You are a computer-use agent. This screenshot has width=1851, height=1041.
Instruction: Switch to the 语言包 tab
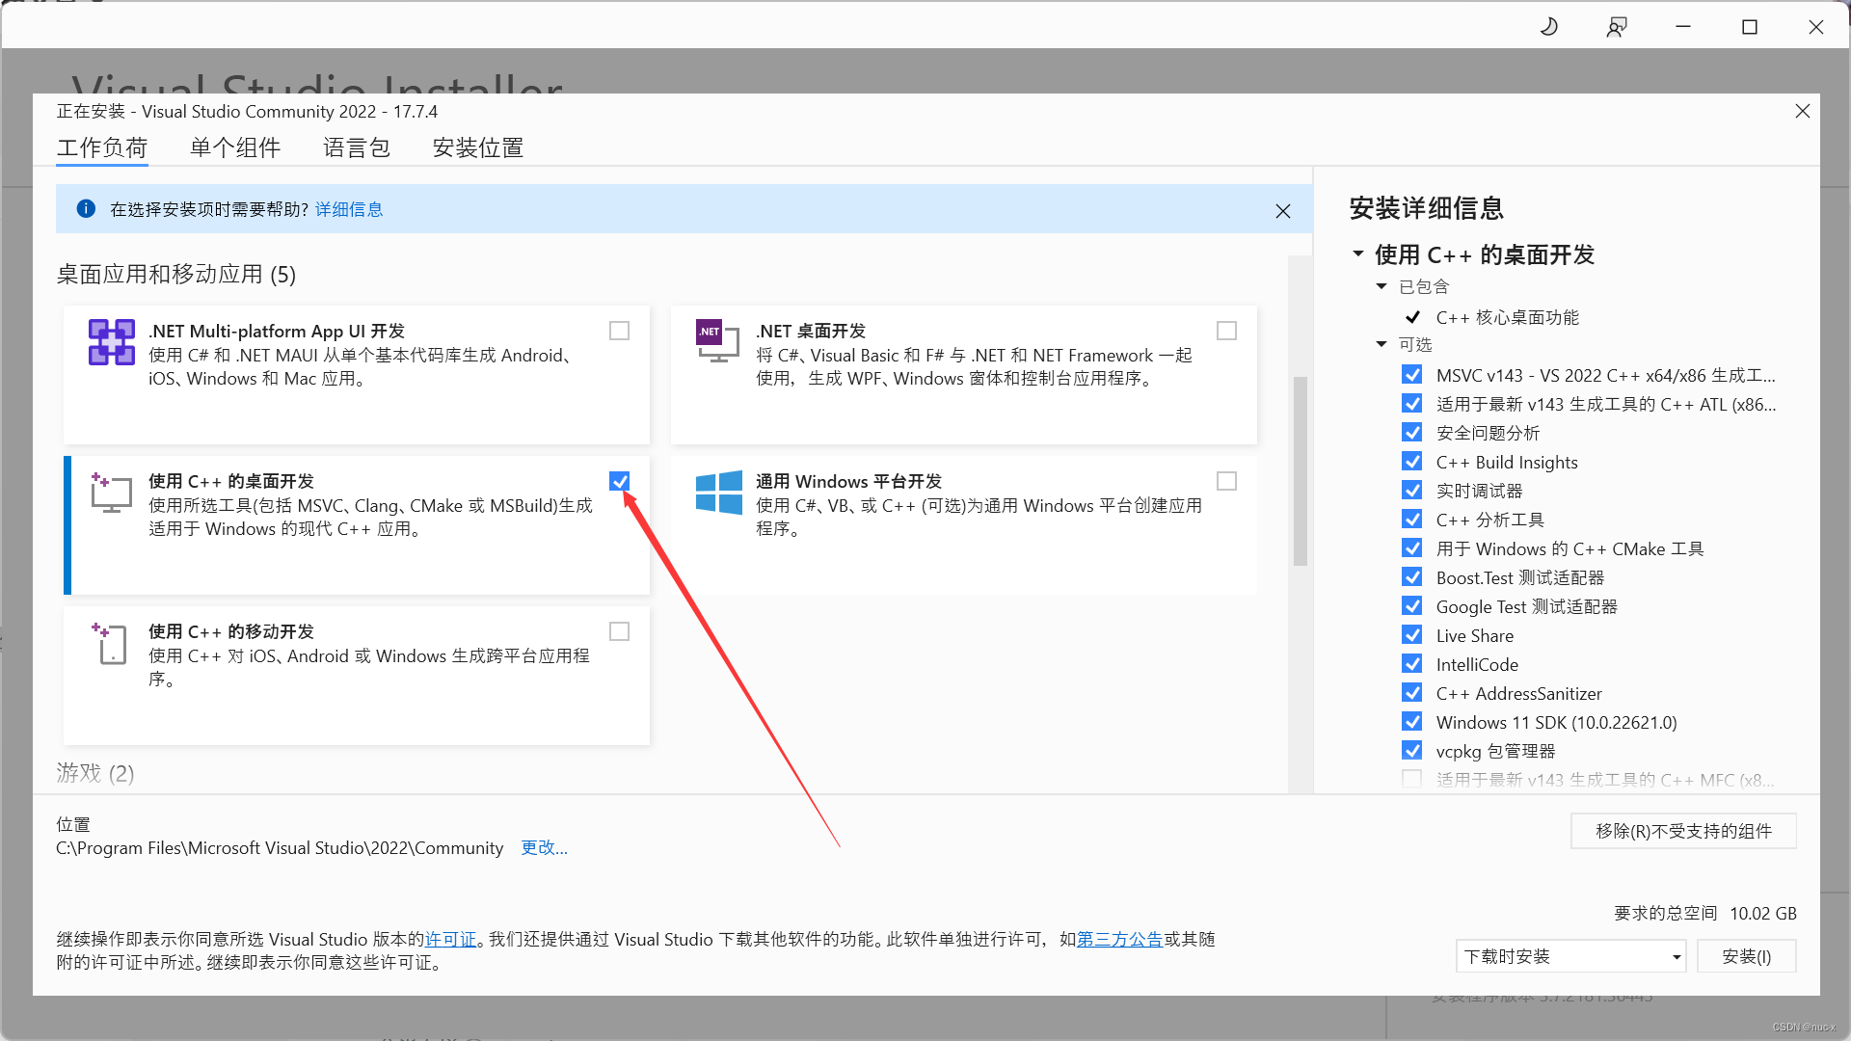point(356,147)
